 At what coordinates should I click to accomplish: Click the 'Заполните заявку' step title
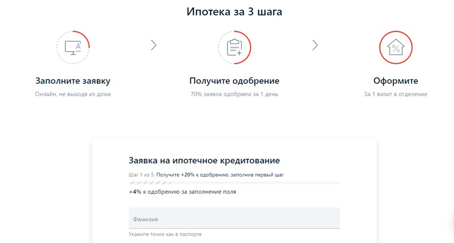point(73,80)
